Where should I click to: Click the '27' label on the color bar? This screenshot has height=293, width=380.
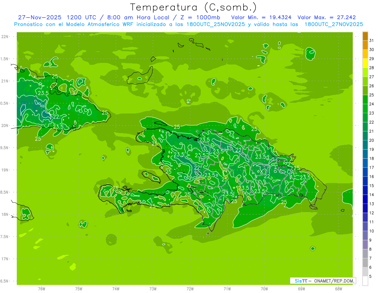coord(372,77)
